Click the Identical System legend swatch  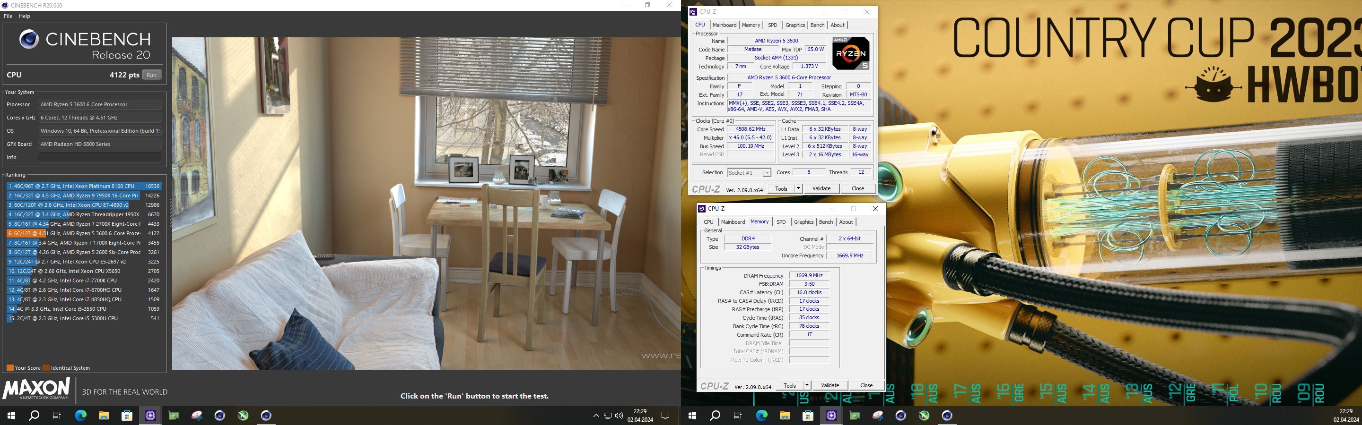click(46, 368)
